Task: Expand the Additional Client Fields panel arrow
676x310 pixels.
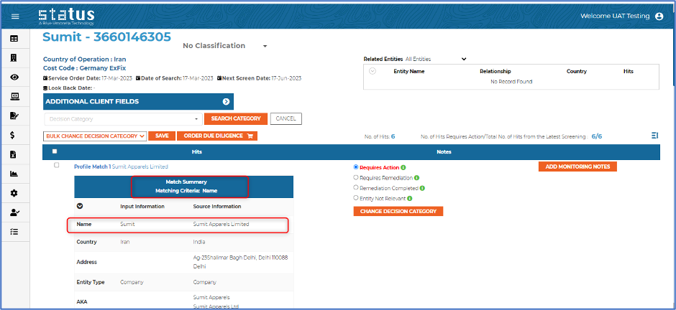Action: (226, 102)
